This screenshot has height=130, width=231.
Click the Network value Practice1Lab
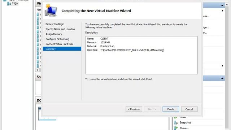pos(107,46)
